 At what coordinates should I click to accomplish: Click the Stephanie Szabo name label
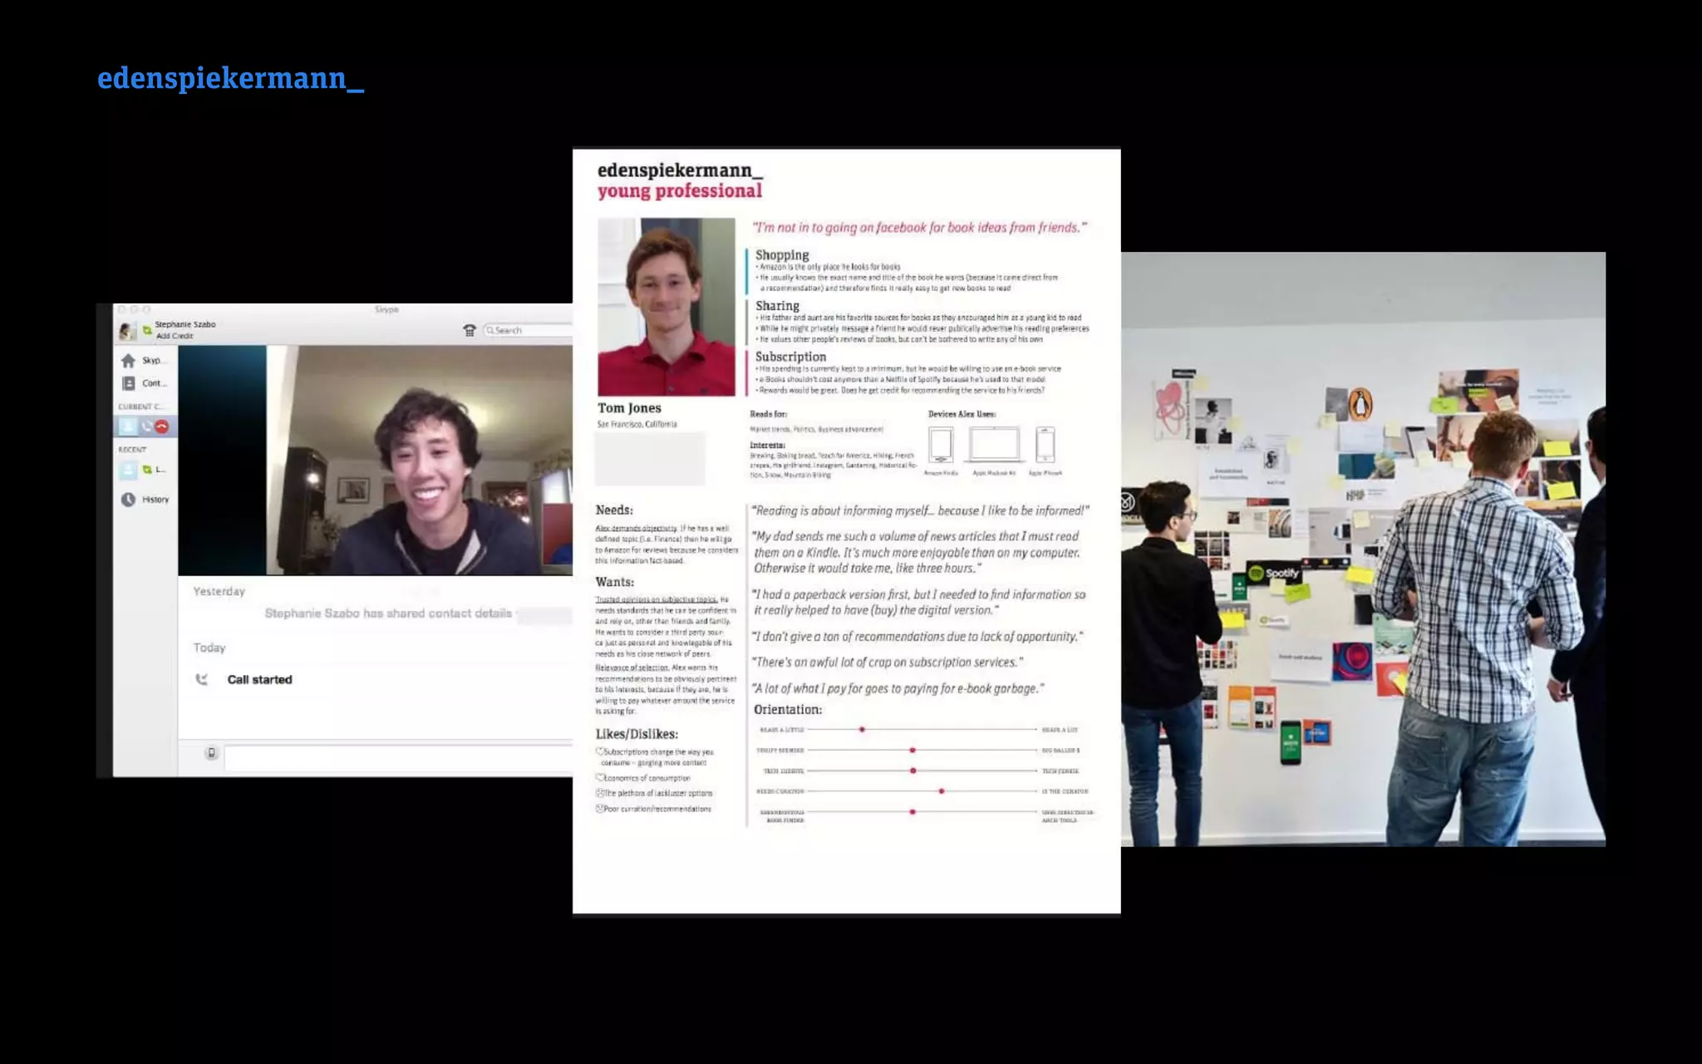pyautogui.click(x=185, y=324)
